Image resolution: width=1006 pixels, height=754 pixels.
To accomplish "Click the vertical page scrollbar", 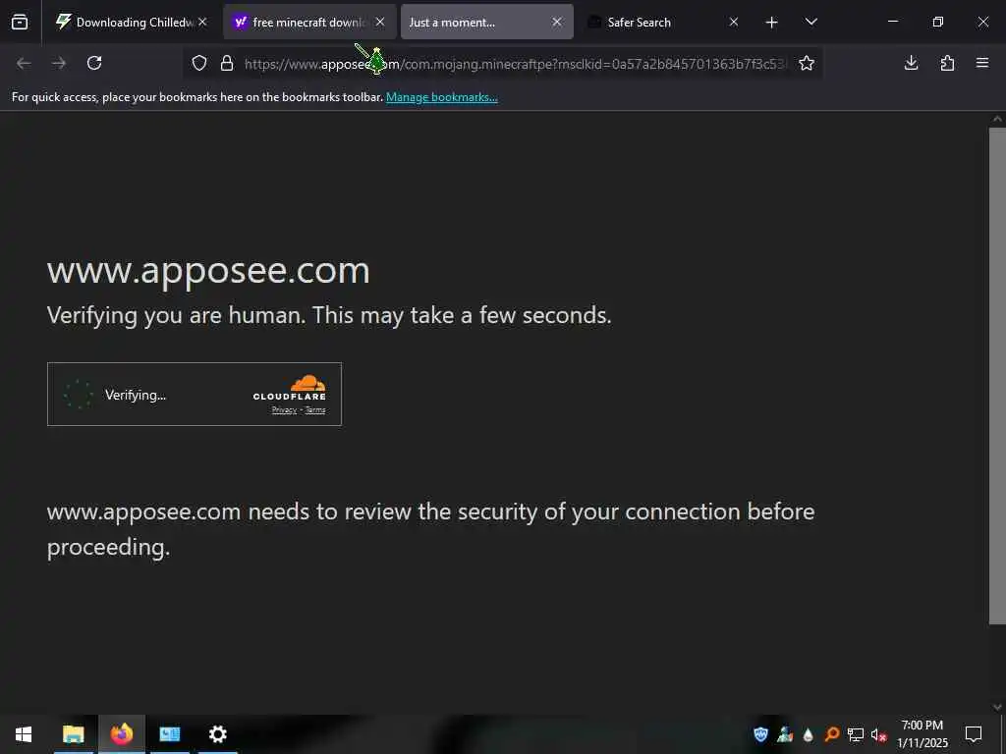I will coord(997,375).
